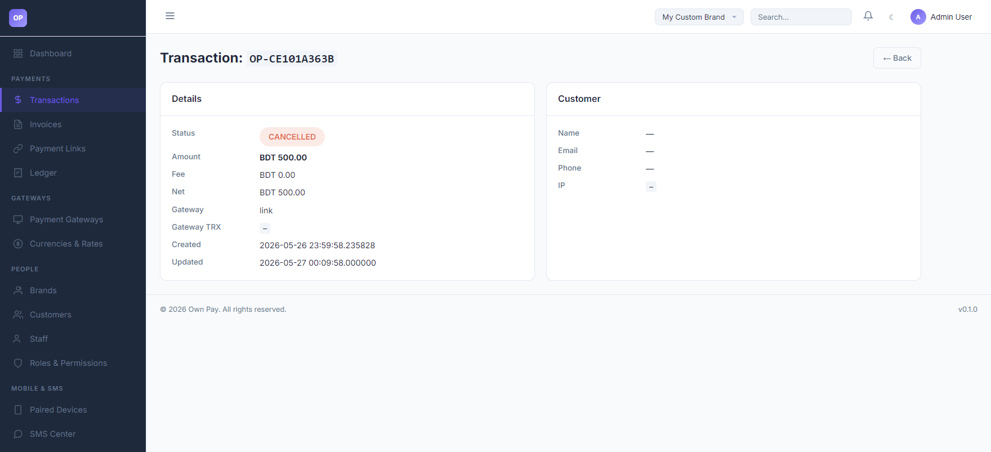Open the My Custom Brand dropdown
This screenshot has width=991, height=452.
[x=699, y=17]
